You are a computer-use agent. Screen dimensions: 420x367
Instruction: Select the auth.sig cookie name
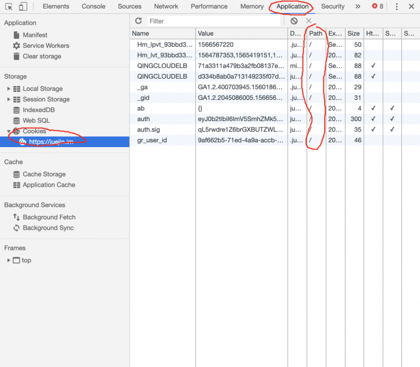click(x=149, y=130)
